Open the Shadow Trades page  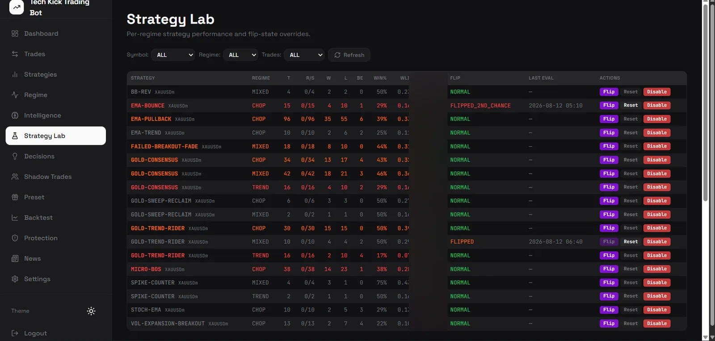tap(56, 177)
